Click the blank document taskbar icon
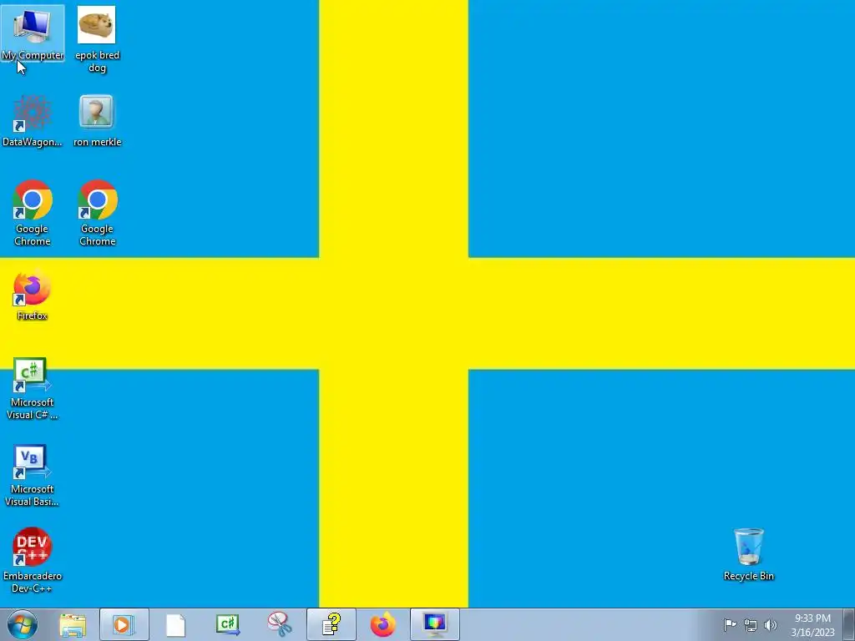 tap(175, 624)
